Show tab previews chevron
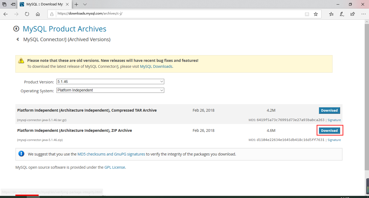 tap(85, 4)
